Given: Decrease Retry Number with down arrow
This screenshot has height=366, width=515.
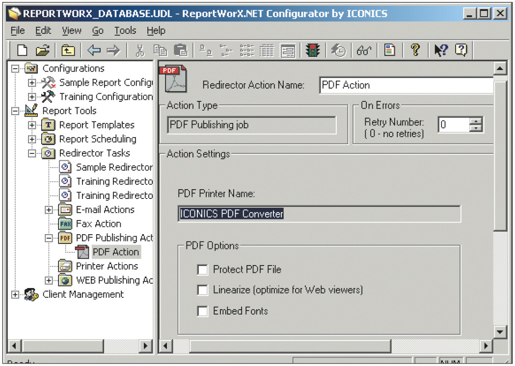Looking at the screenshot, I should tap(476, 128).
